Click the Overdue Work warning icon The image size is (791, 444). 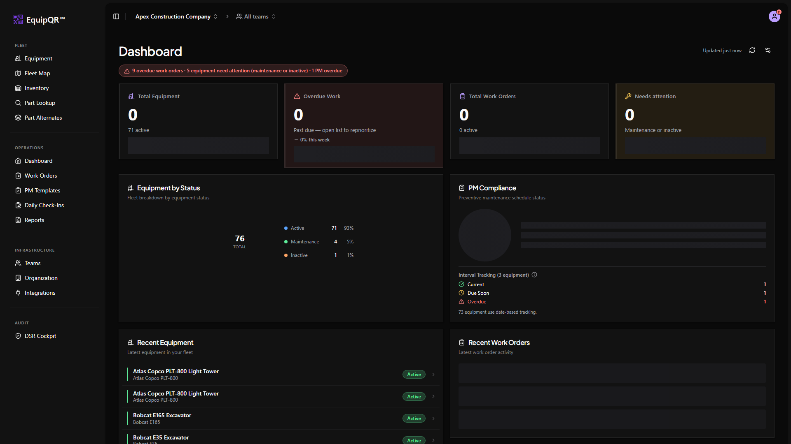pyautogui.click(x=297, y=96)
